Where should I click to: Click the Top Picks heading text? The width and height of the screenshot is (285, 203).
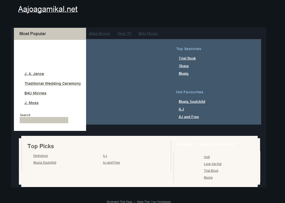[41, 146]
